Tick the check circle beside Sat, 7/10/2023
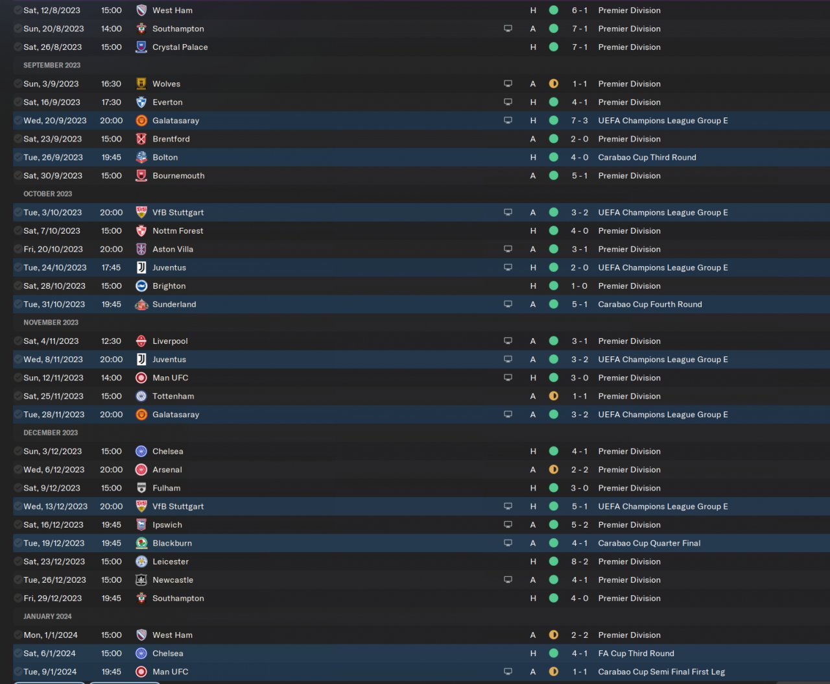Viewport: 830px width, 684px height. coord(18,231)
